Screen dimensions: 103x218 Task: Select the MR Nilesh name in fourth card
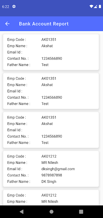pos(50,163)
